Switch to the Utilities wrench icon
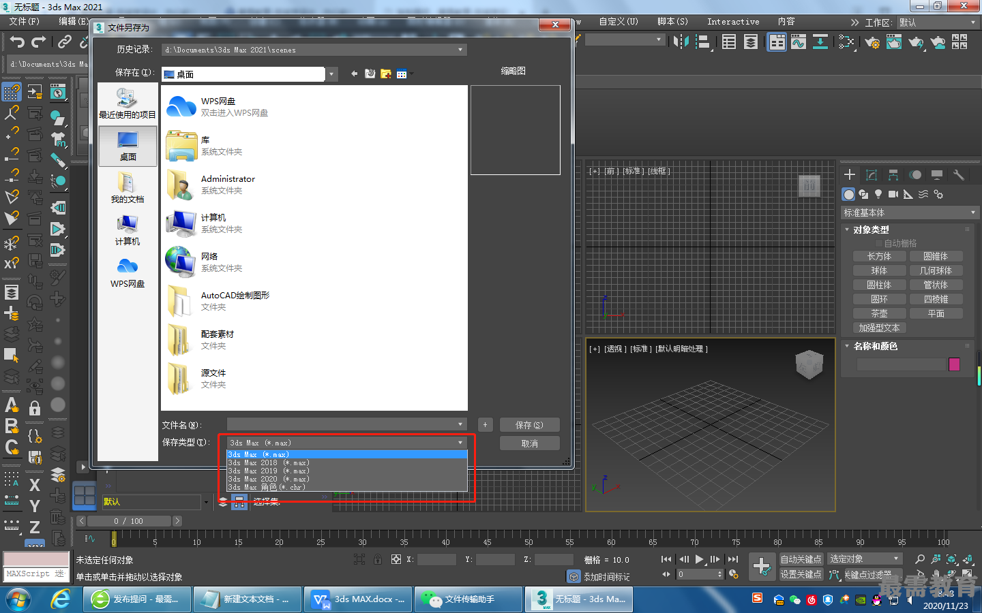The width and height of the screenshot is (982, 613). pyautogui.click(x=959, y=175)
